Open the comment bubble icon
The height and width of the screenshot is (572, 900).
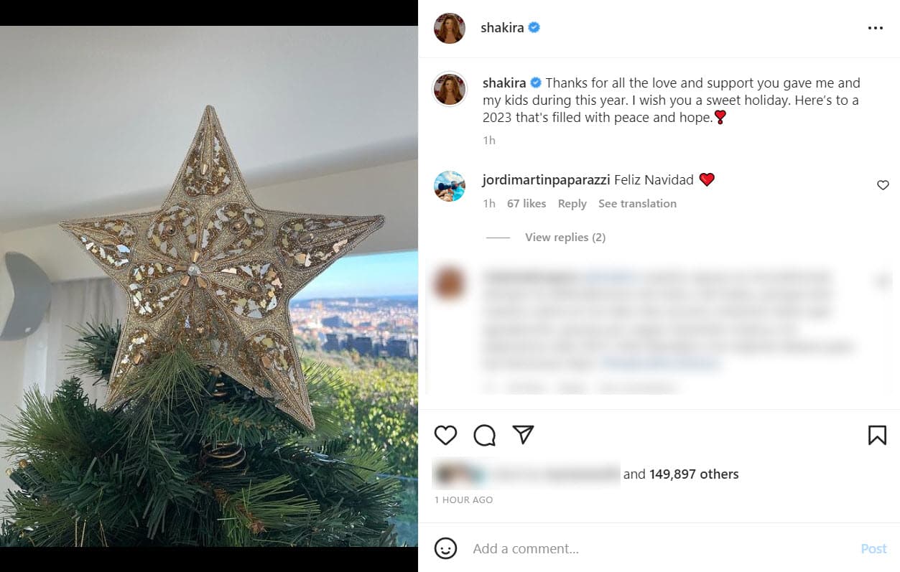point(485,435)
